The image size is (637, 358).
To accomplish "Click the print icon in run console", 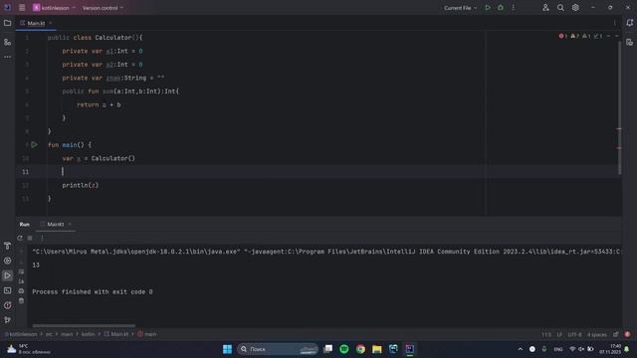I will (21, 291).
